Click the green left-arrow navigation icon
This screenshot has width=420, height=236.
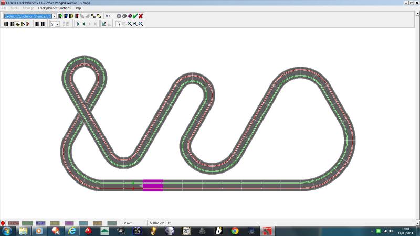click(83, 24)
